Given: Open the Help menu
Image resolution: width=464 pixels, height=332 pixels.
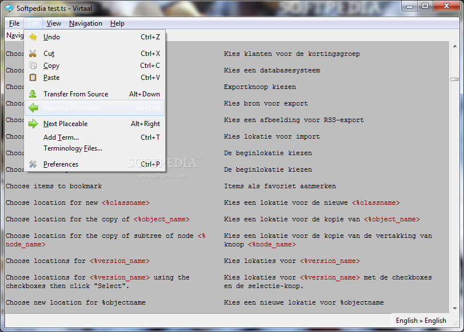Looking at the screenshot, I should tap(117, 23).
